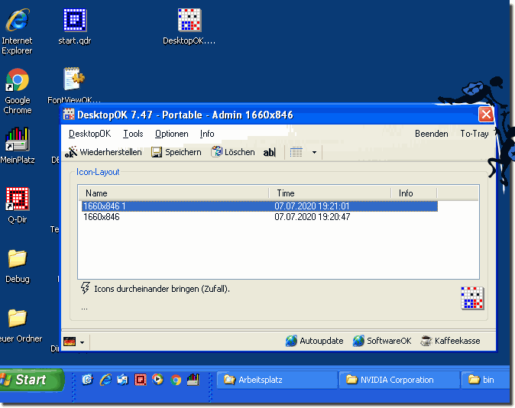Viewport: 515px width, 408px height.
Task: Open the SoftwareOK link
Action: click(x=389, y=341)
